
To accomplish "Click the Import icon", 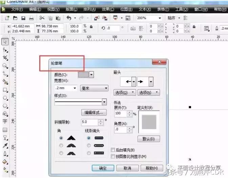I will tap(97, 18).
